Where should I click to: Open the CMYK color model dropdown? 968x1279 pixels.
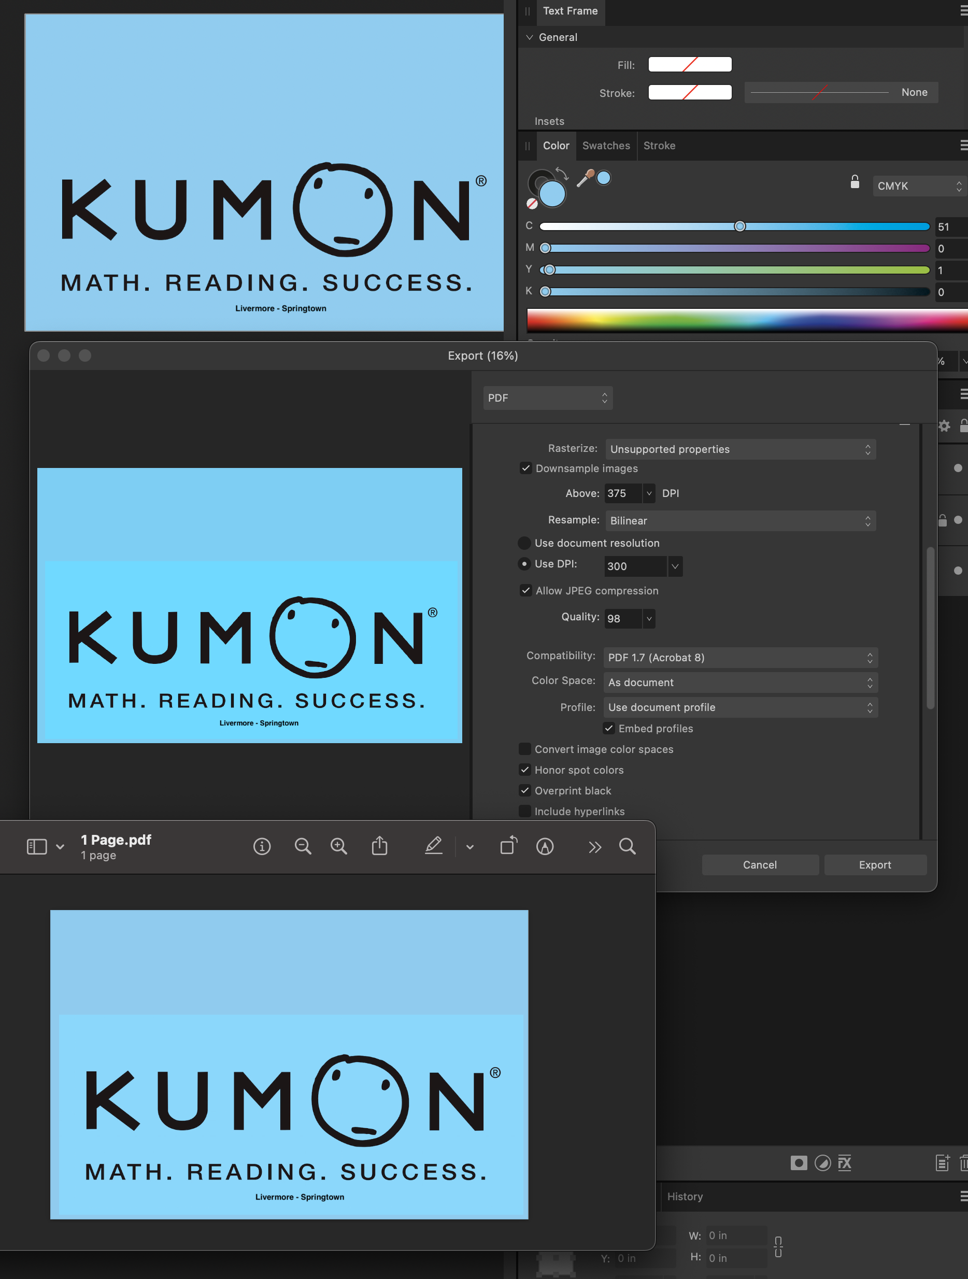click(920, 186)
